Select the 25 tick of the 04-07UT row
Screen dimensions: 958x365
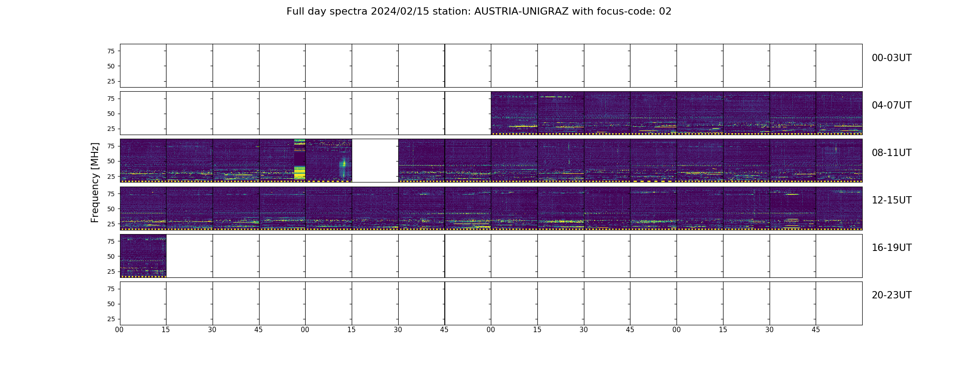coord(111,129)
